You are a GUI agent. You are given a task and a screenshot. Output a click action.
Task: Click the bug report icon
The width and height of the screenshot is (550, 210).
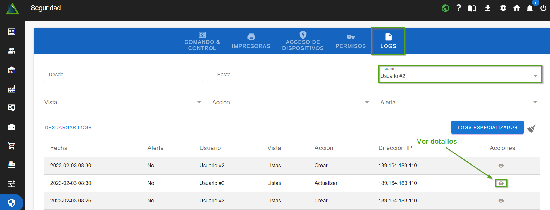503,8
